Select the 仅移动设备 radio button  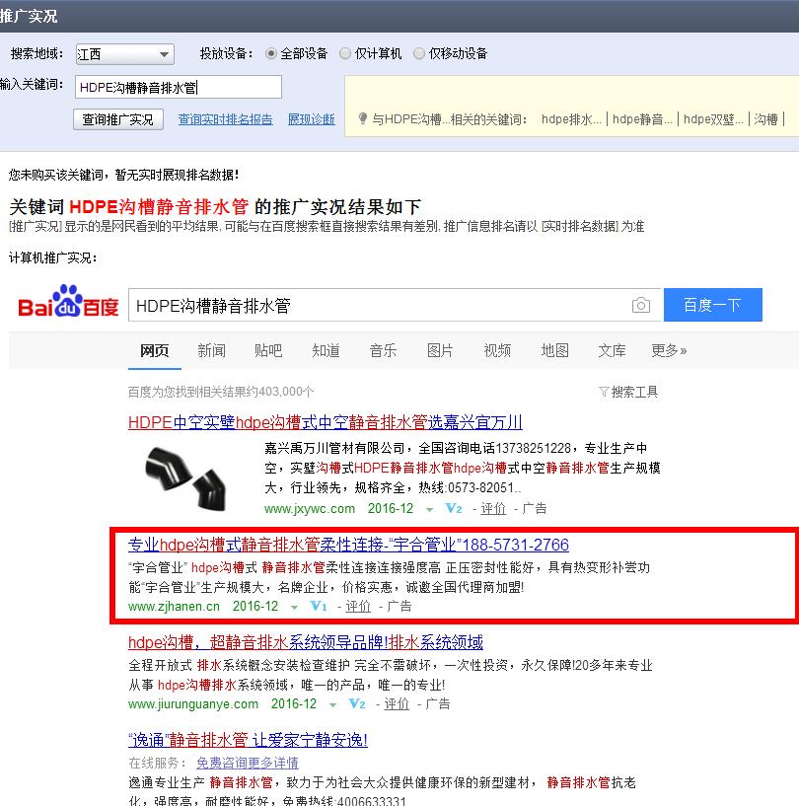tap(419, 53)
